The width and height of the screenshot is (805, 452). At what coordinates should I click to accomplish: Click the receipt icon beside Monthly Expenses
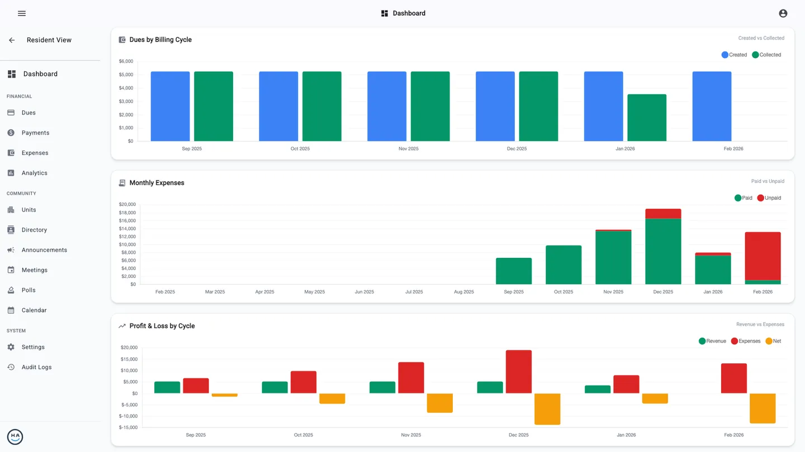(122, 183)
